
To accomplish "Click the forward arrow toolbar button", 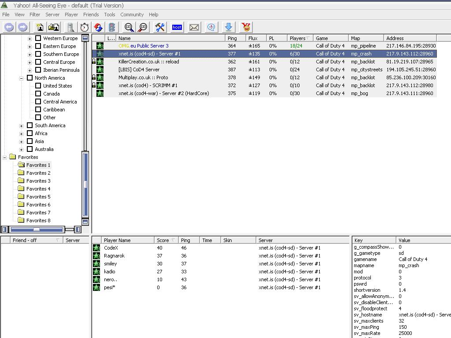I will (x=23, y=27).
